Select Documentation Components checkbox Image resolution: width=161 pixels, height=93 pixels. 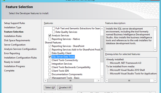click(x=50, y=74)
